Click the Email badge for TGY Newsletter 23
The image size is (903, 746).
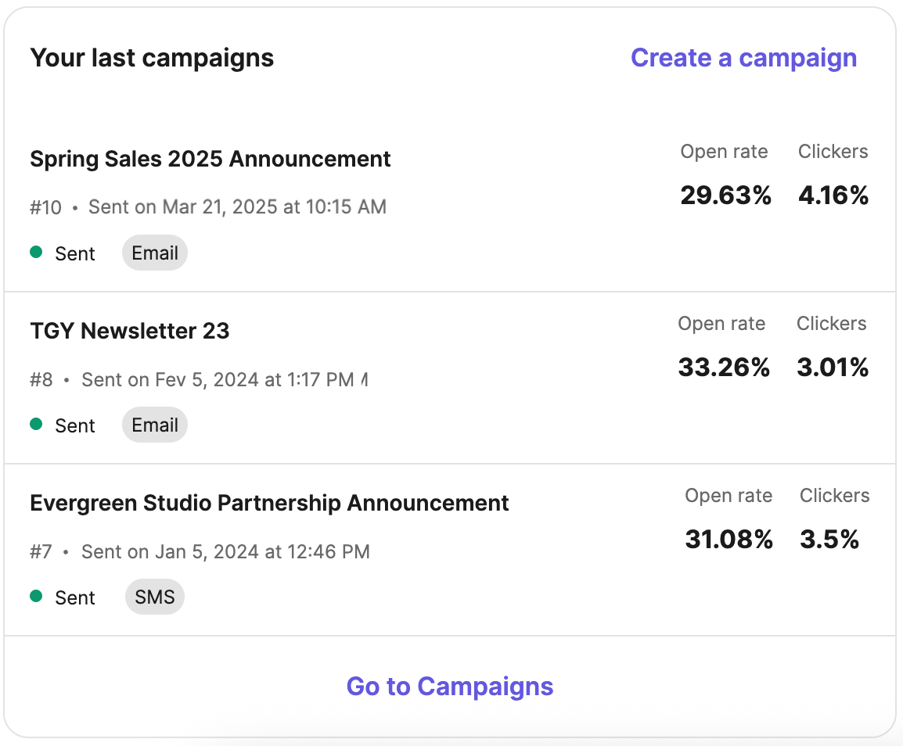click(x=154, y=425)
